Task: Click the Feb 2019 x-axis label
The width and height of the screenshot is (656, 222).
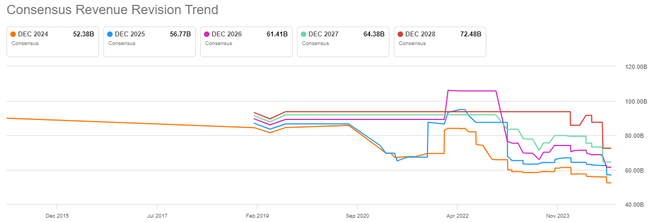Action: [x=257, y=215]
